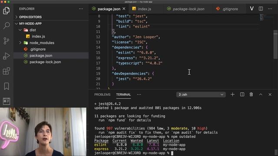Select the 2: zsh terminal dropdown

(x=201, y=94)
